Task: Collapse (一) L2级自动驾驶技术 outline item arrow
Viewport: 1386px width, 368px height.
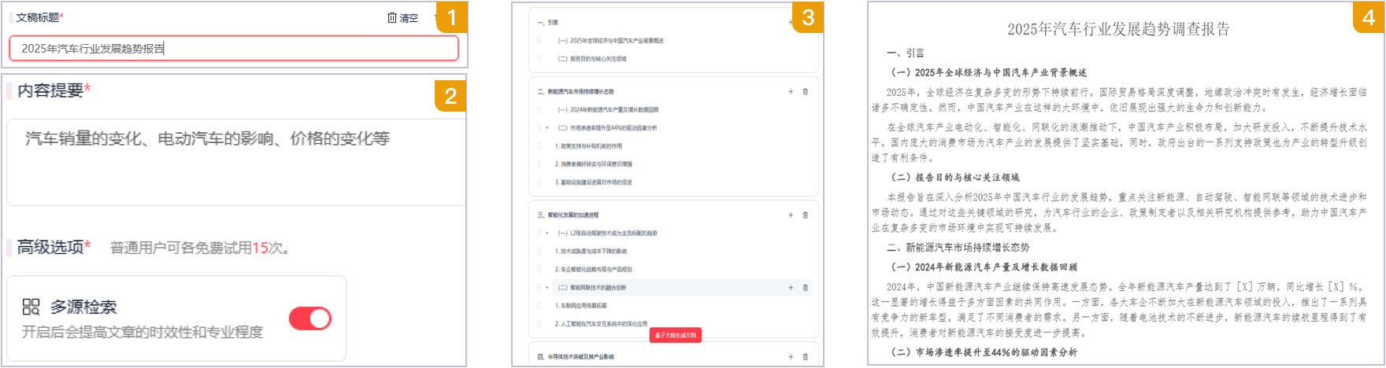Action: [x=547, y=234]
